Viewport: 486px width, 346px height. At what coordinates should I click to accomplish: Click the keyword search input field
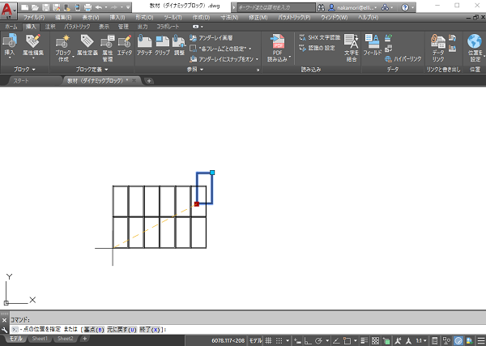276,7
